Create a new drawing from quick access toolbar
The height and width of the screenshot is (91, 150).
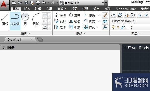[14, 3]
